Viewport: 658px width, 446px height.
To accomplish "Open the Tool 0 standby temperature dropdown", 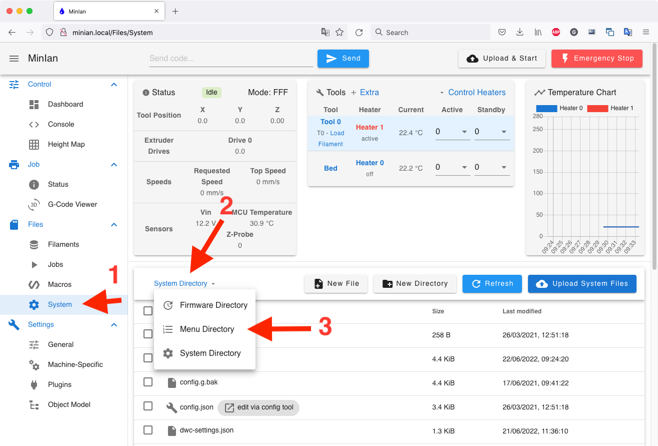I will (492, 132).
